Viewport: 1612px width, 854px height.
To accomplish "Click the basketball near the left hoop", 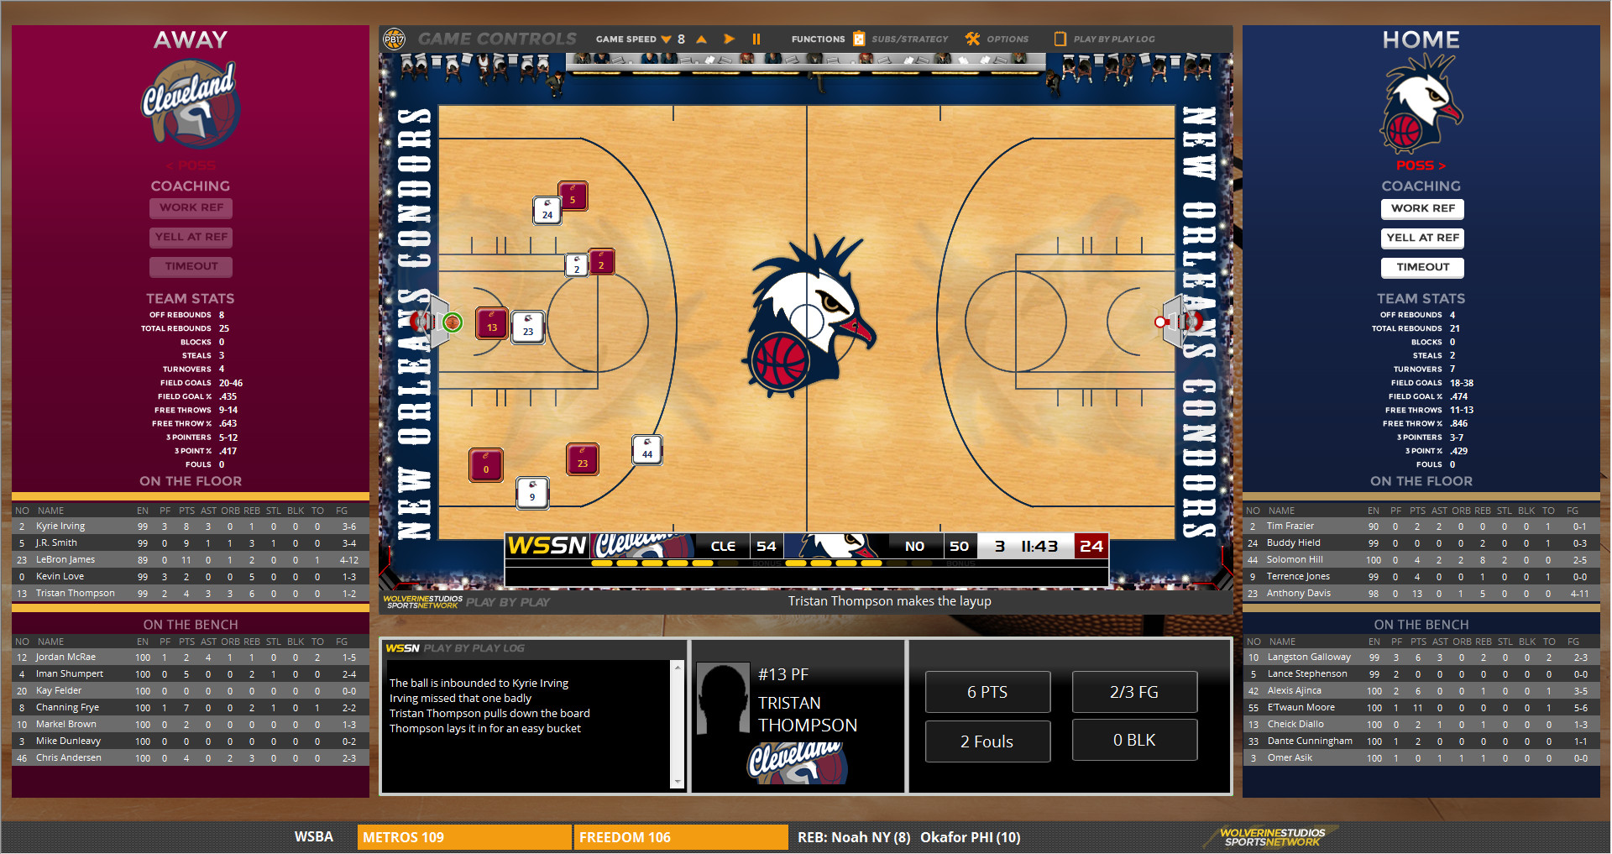I will pyautogui.click(x=453, y=322).
